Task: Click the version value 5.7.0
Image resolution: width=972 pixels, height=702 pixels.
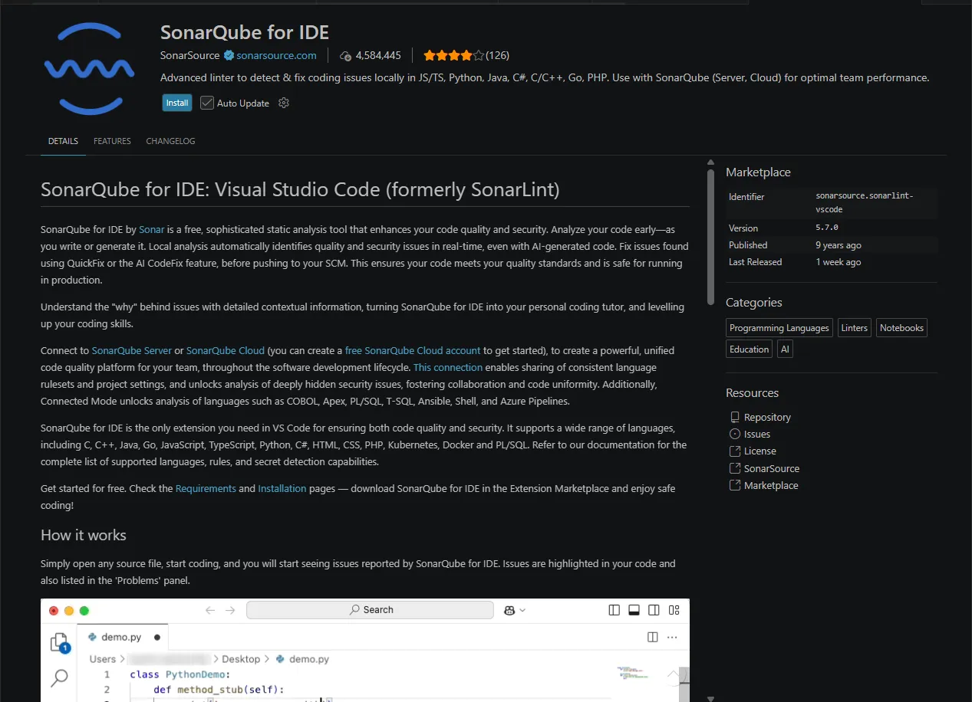Action: click(827, 228)
